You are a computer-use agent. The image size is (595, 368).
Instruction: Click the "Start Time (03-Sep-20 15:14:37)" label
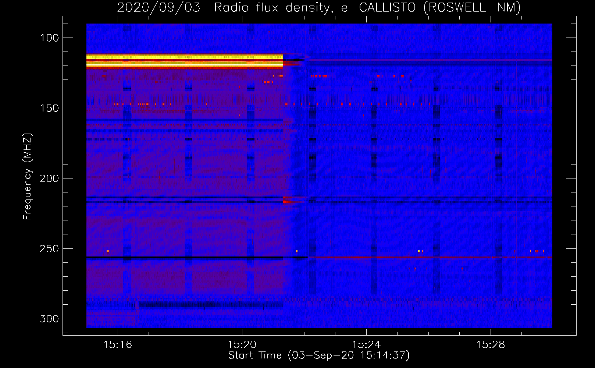[319, 355]
